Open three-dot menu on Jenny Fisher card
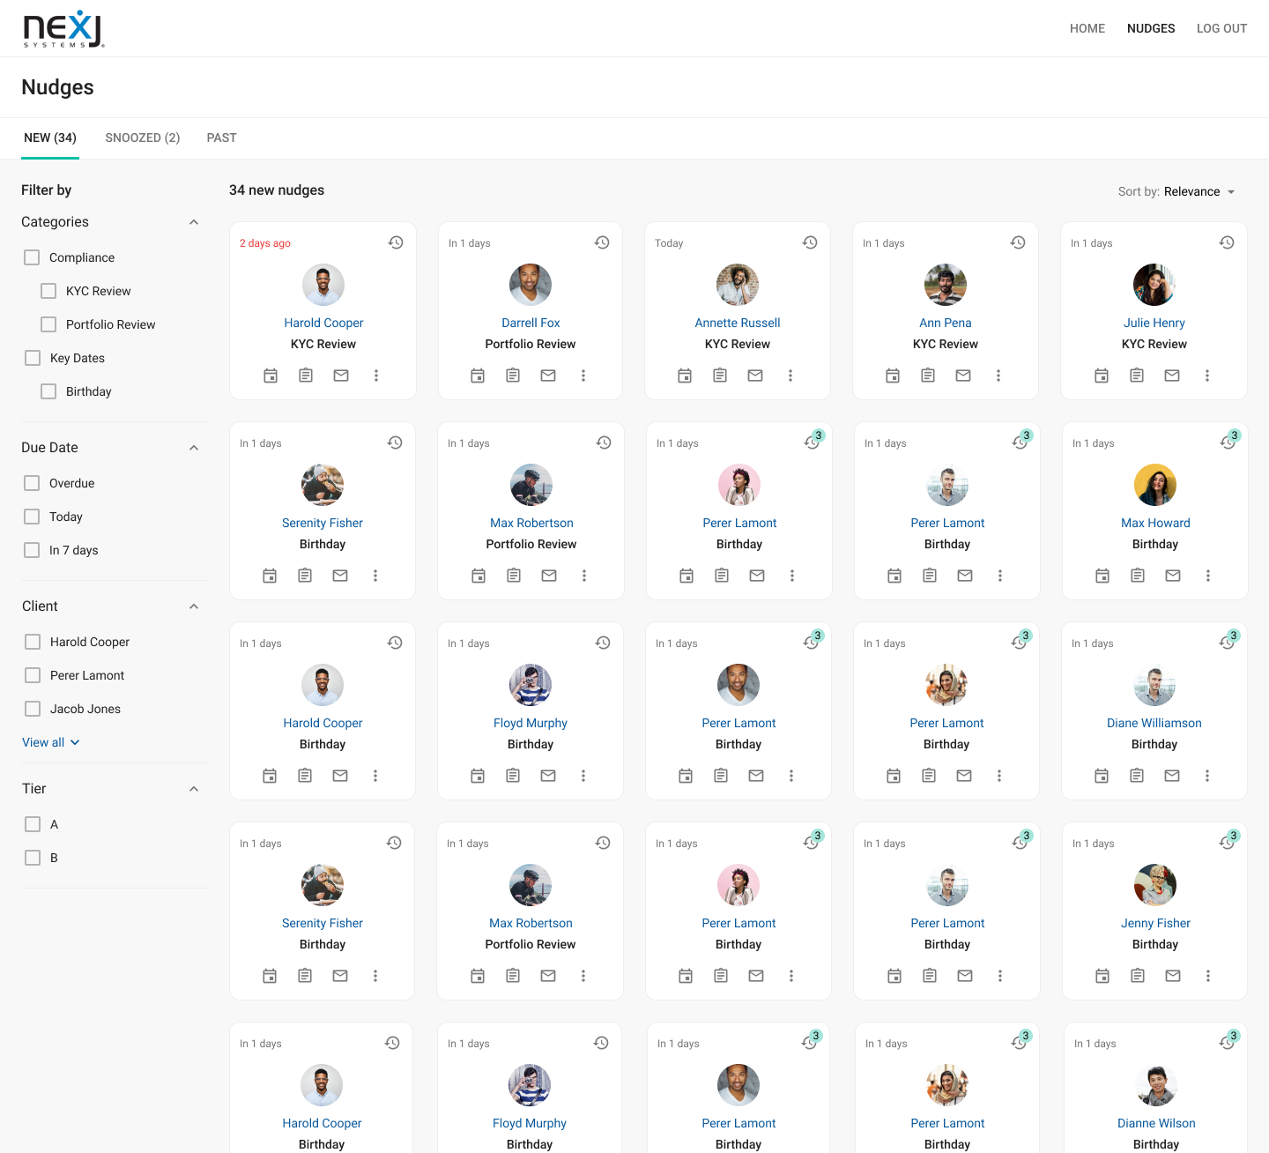The image size is (1269, 1153). [1208, 976]
